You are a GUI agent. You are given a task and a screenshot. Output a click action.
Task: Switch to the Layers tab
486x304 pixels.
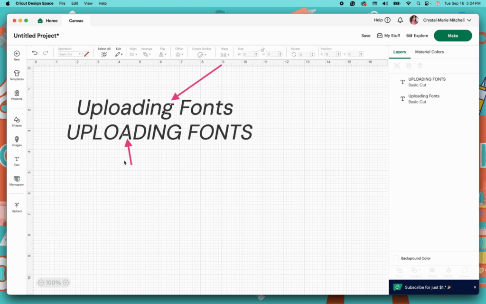400,52
